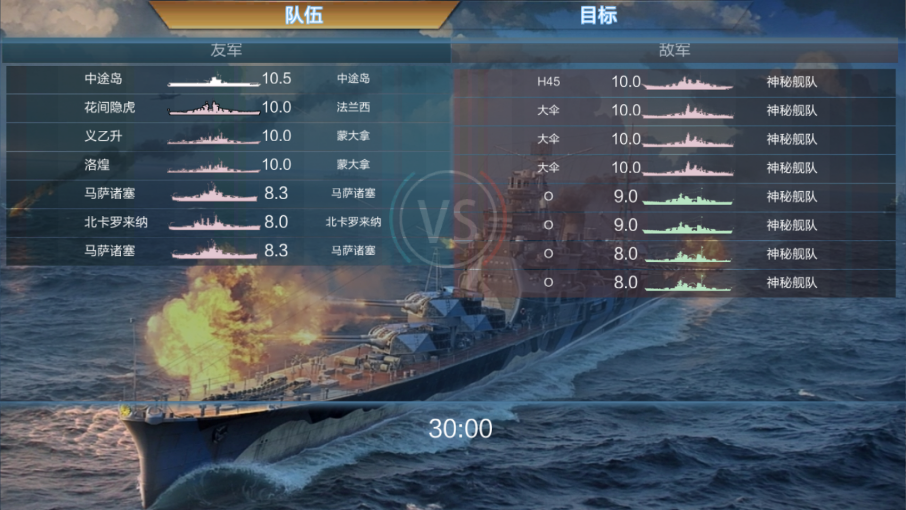Click the 敌军 column header

674,50
